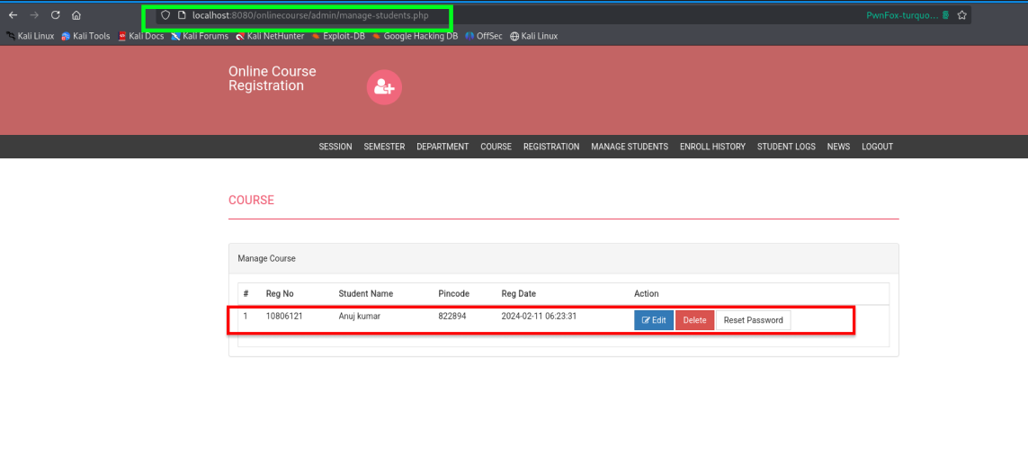Click LOGOUT in the navigation bar

coord(877,147)
